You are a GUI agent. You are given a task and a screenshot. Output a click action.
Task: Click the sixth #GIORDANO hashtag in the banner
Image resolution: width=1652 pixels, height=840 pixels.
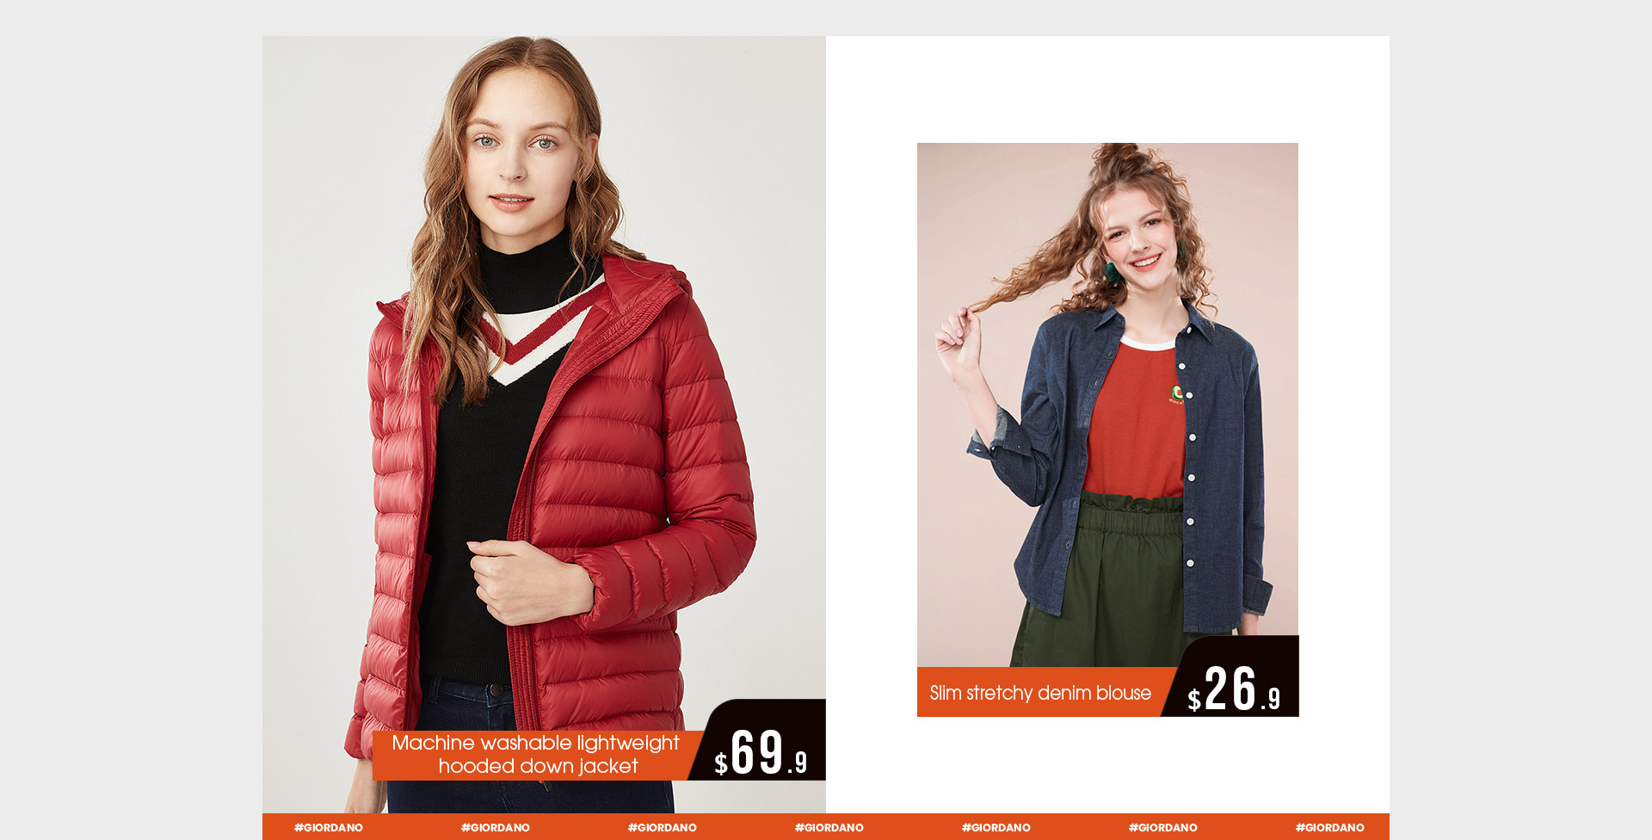pos(1163,827)
